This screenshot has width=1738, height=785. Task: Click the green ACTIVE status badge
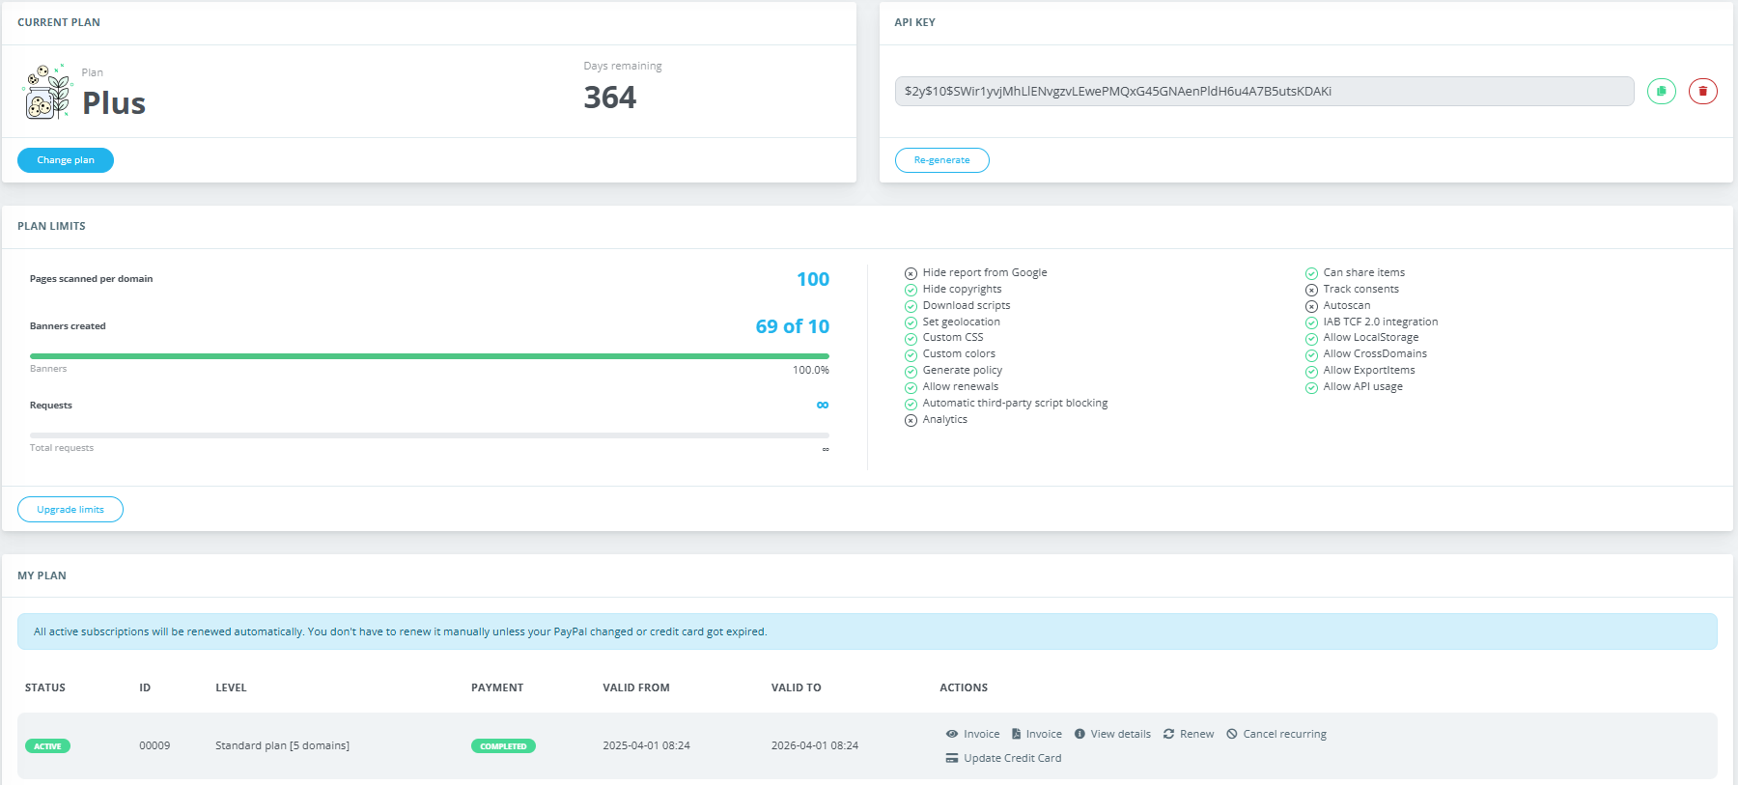click(47, 746)
